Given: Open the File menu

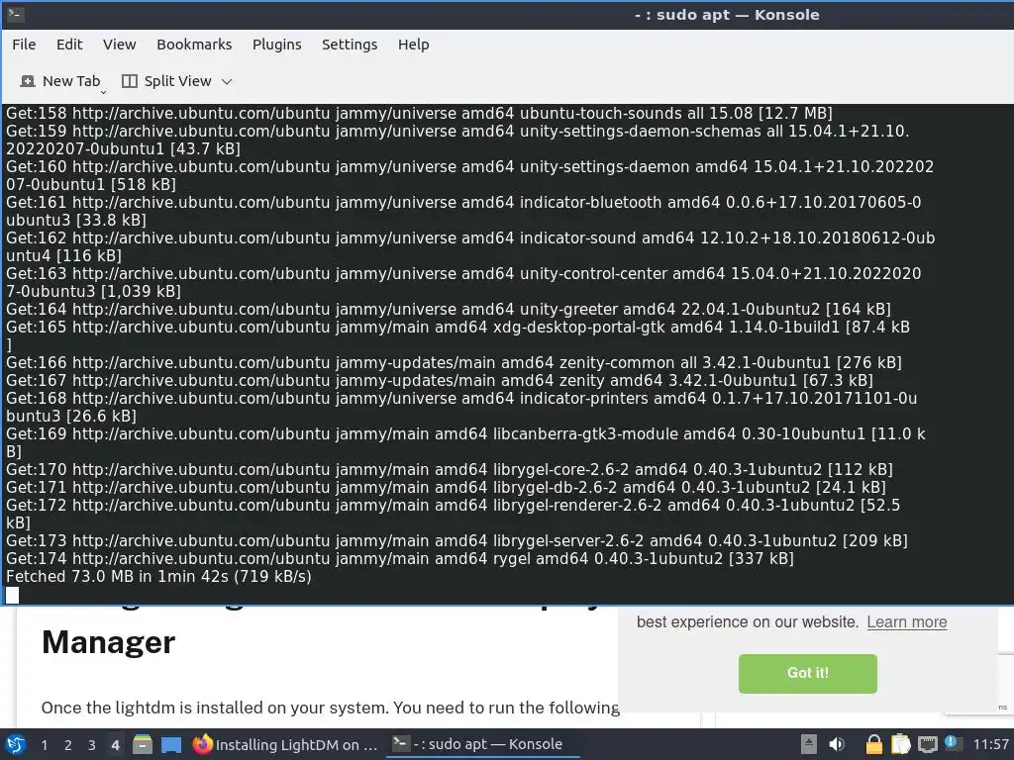Looking at the screenshot, I should [x=24, y=45].
